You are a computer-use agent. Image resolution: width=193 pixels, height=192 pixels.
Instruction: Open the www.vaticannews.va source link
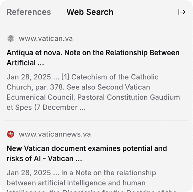click(55, 134)
